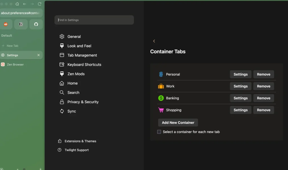The width and height of the screenshot is (288, 170).
Task: Open the Reddit pinned tab
Action: pyautogui.click(x=6, y=24)
